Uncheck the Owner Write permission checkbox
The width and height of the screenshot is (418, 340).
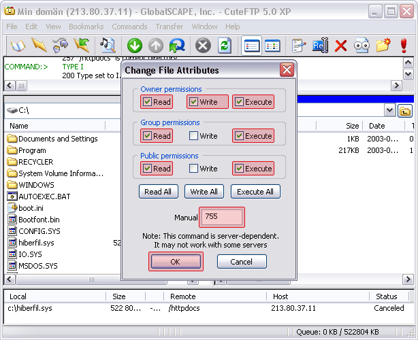(194, 102)
